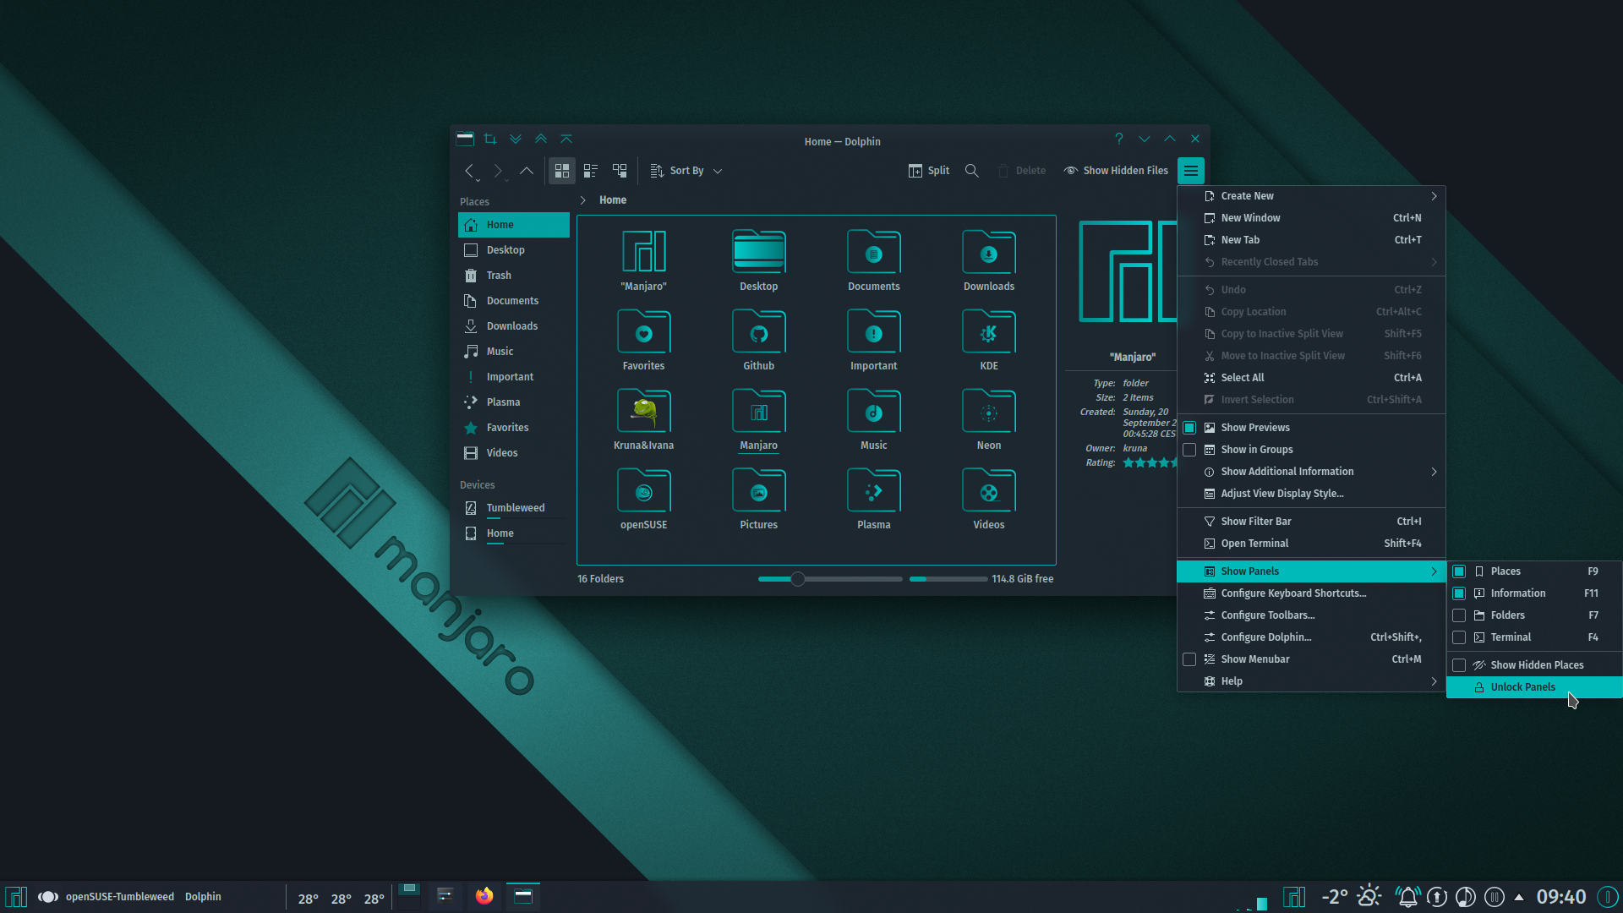This screenshot has height=913, width=1623.
Task: Open the KDE folder
Action: click(989, 340)
